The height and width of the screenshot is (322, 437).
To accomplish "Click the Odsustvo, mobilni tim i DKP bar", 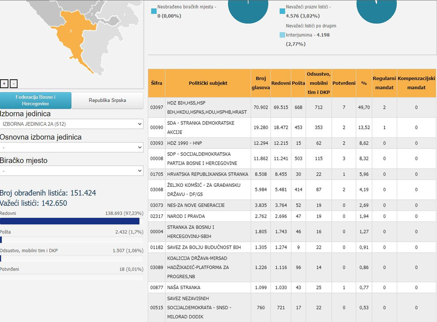I will [x=72, y=258].
